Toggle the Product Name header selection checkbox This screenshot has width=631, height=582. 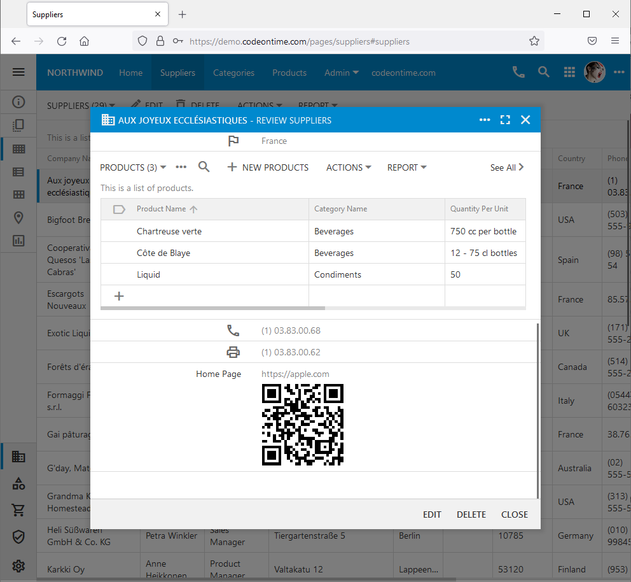pyautogui.click(x=119, y=209)
